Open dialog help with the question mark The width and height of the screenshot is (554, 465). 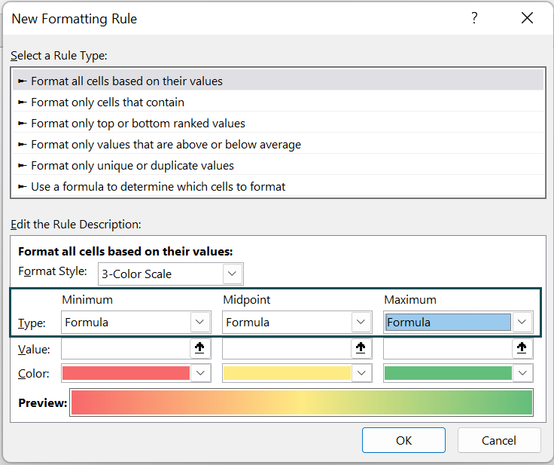click(474, 17)
